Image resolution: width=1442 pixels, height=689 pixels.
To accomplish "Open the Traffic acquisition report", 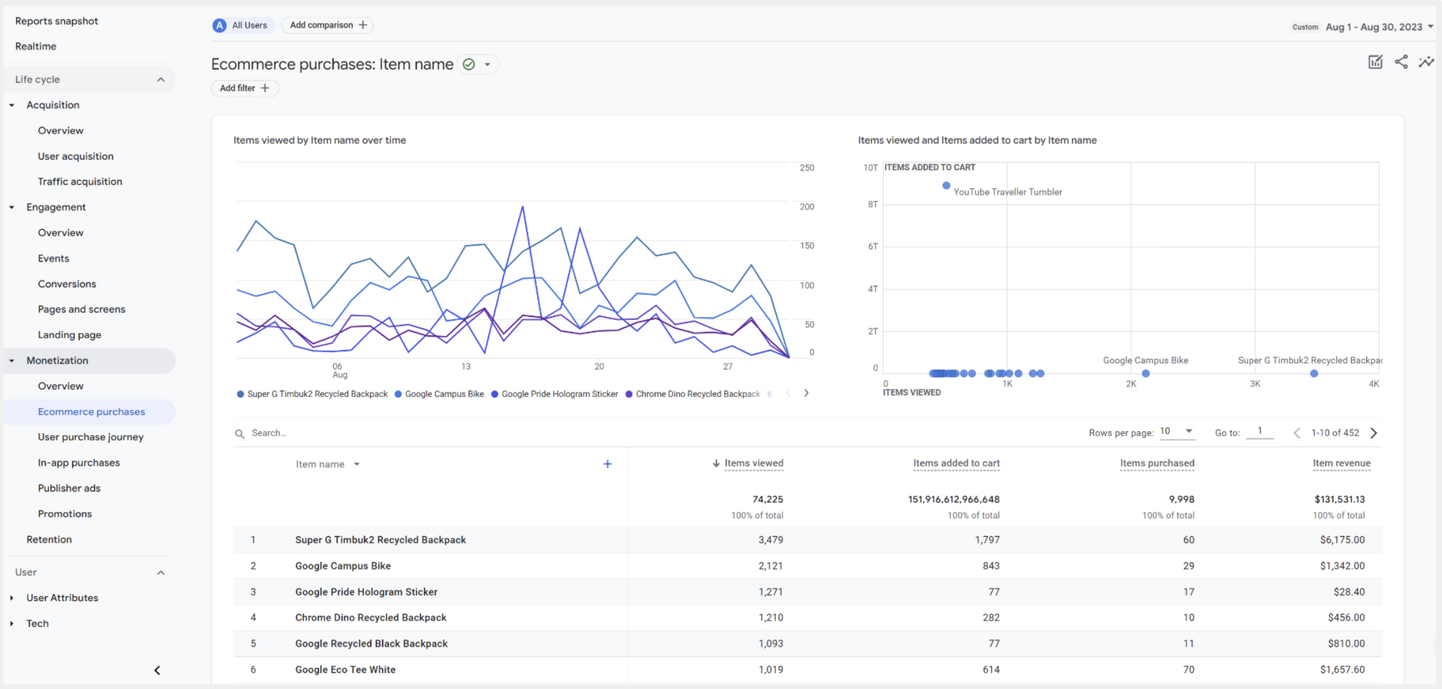I will point(80,182).
